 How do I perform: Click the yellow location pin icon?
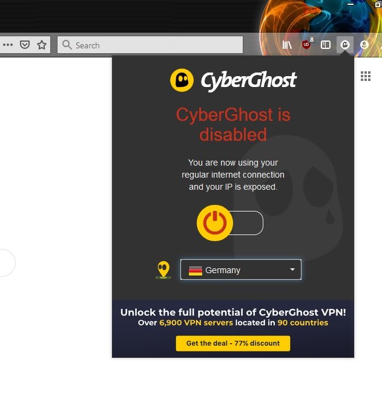[163, 270]
